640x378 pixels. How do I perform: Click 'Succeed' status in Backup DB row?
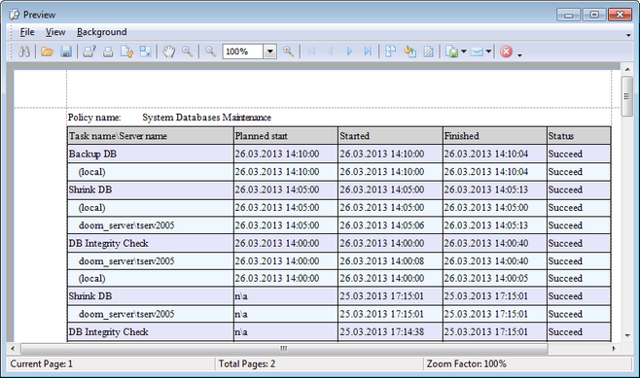tap(565, 155)
